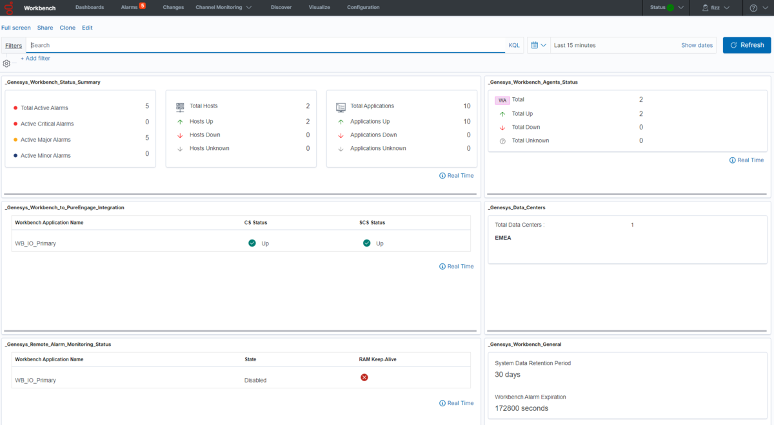Click the Genesys logo icon
This screenshot has width=774, height=425.
point(8,8)
